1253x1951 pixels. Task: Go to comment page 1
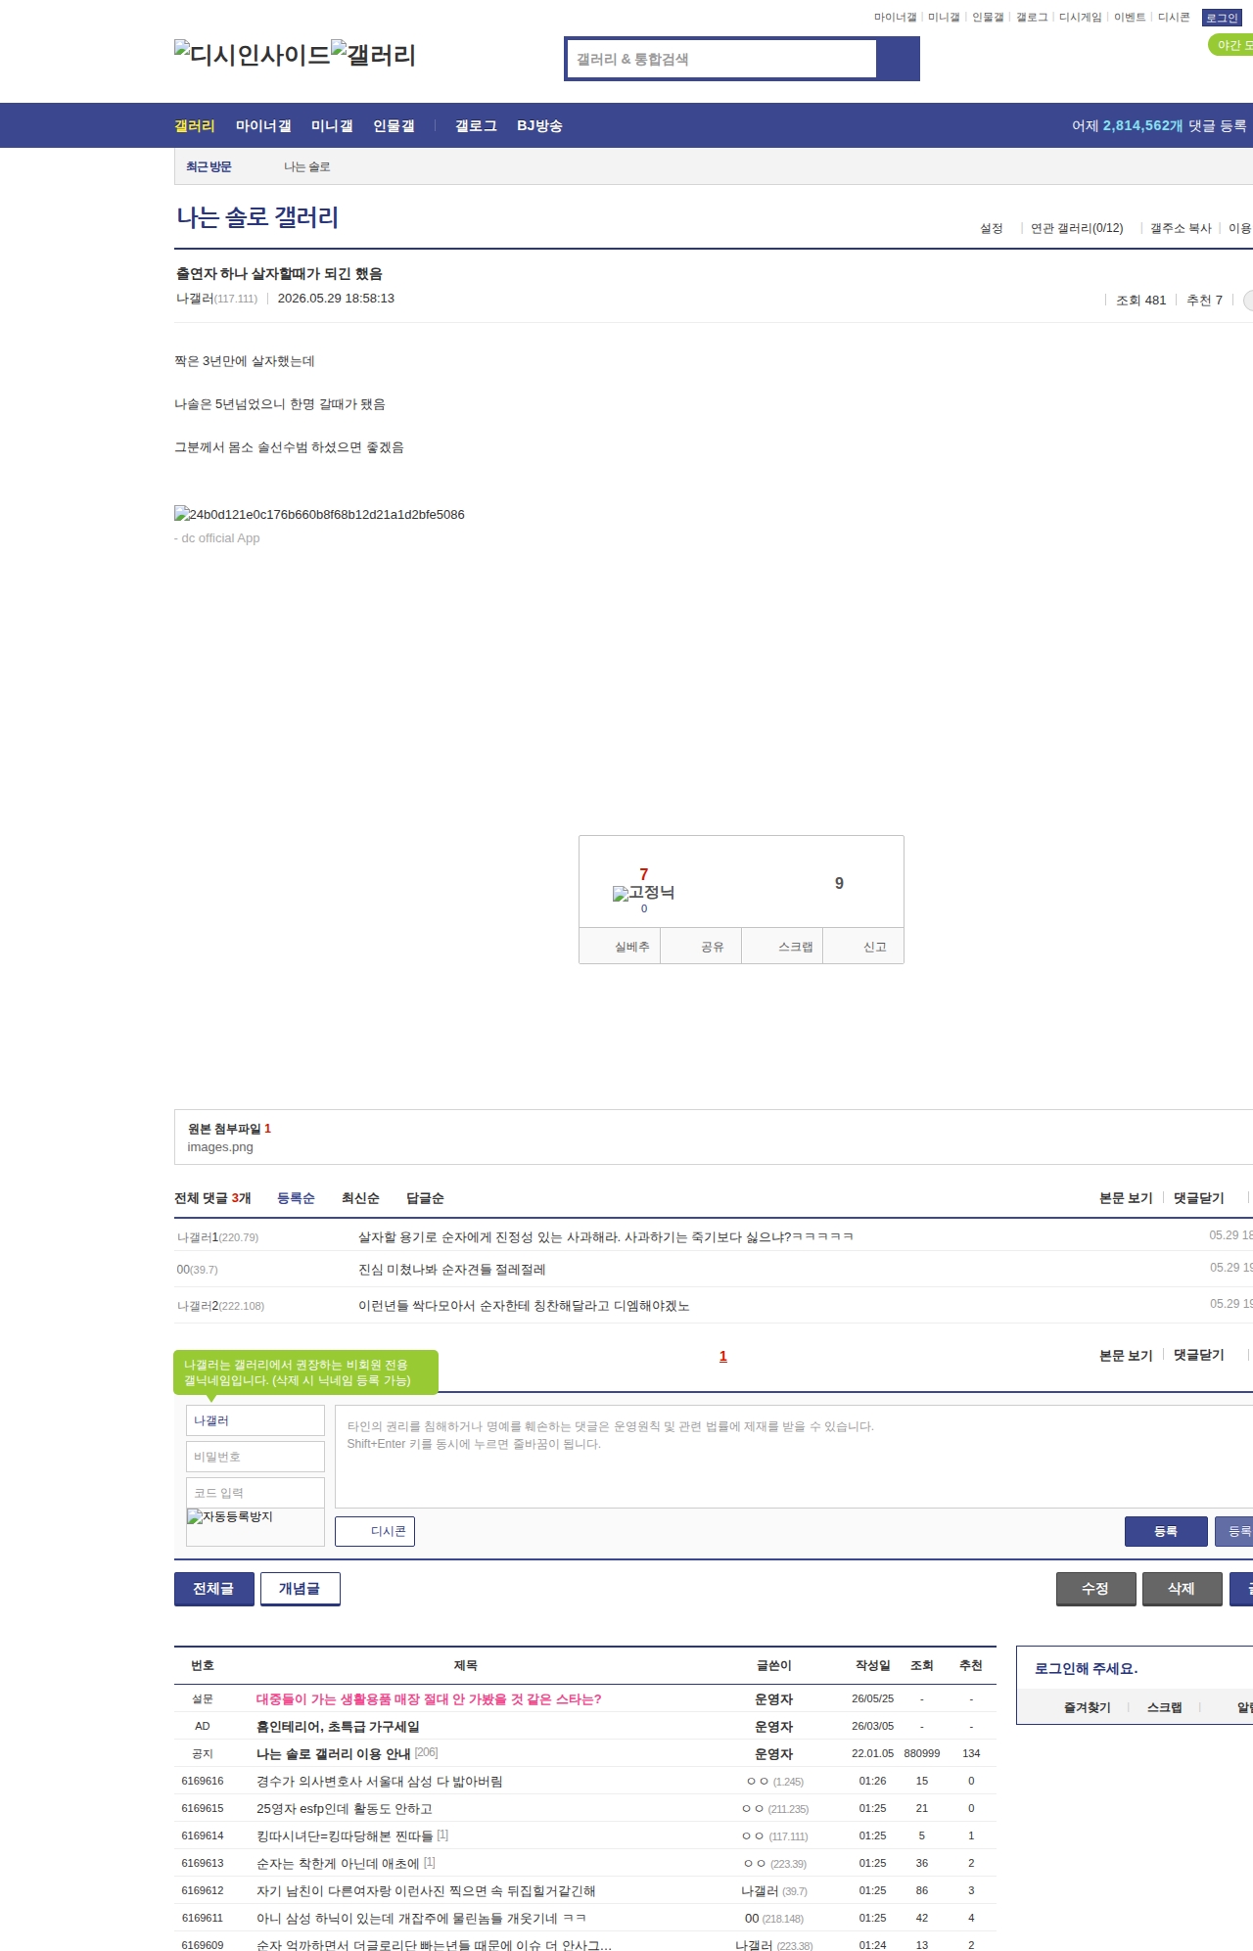(723, 1356)
